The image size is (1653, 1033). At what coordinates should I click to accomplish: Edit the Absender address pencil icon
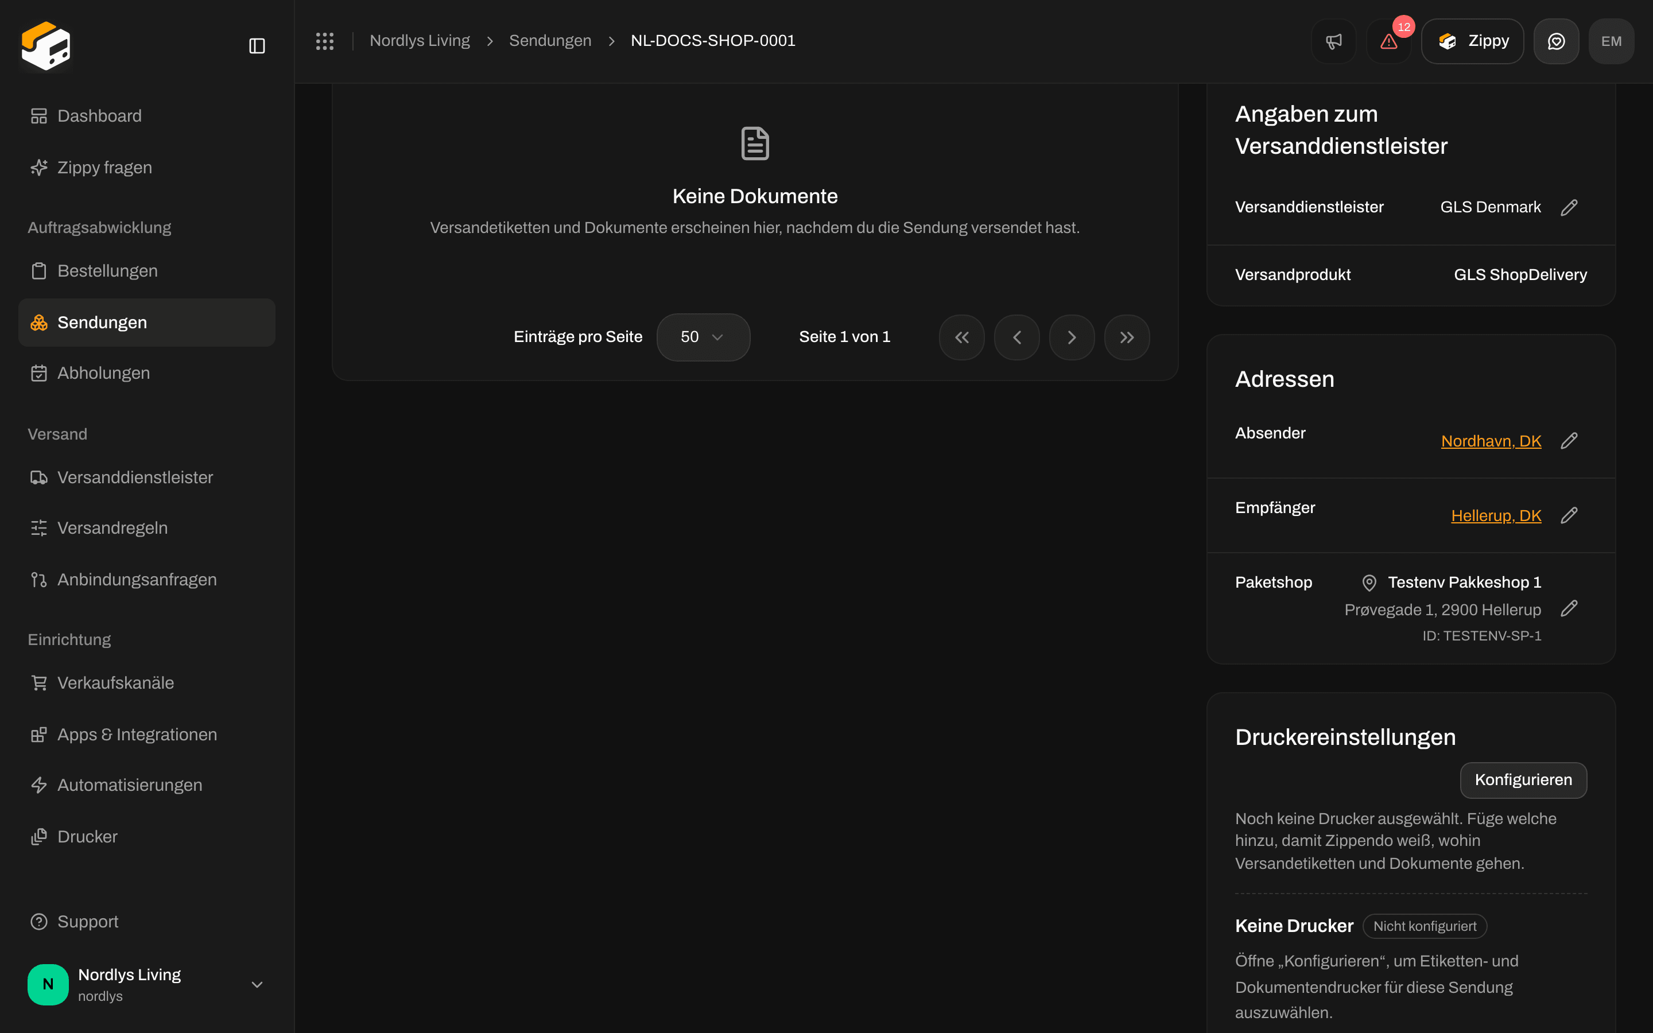coord(1569,441)
